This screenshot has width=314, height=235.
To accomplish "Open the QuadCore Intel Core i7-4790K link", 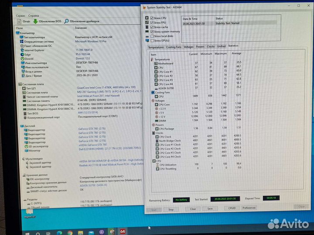I will point(106,87).
